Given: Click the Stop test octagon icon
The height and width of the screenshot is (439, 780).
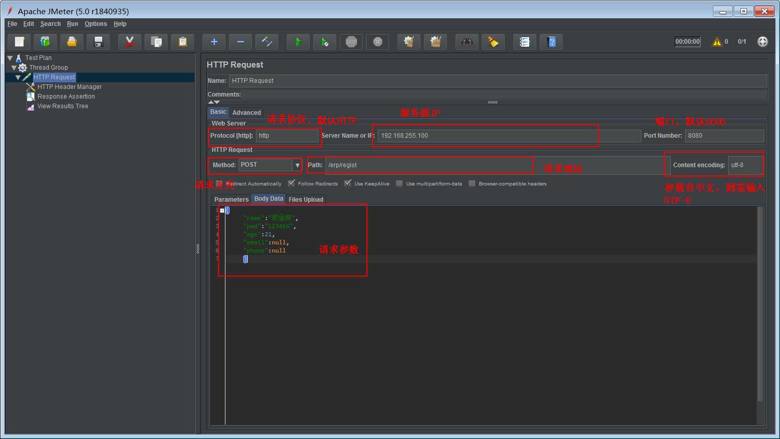Looking at the screenshot, I should tap(351, 42).
